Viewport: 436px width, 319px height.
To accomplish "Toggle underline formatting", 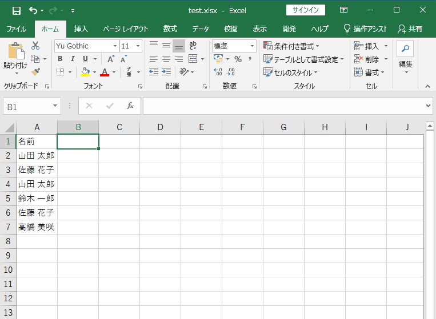I will click(85, 59).
